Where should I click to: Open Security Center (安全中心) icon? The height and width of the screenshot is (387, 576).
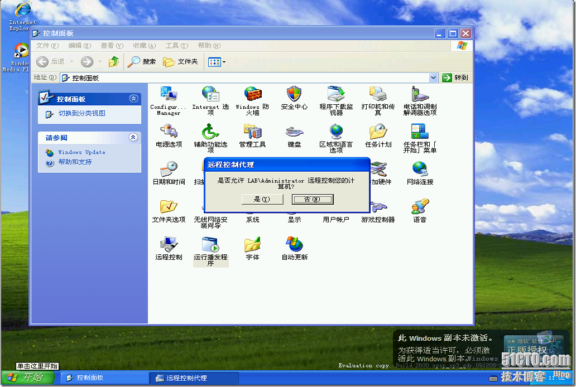[294, 98]
